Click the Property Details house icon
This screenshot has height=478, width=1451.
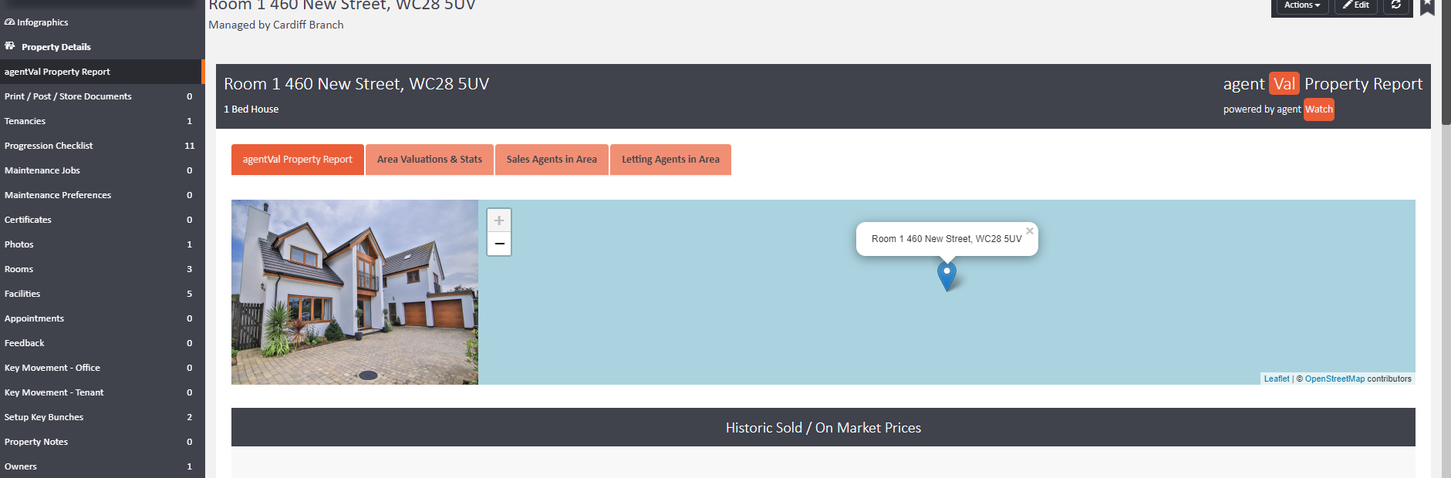click(10, 46)
